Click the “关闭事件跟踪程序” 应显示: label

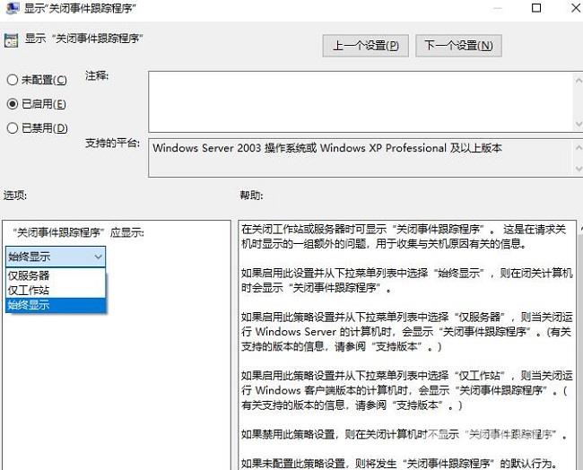coord(78,233)
